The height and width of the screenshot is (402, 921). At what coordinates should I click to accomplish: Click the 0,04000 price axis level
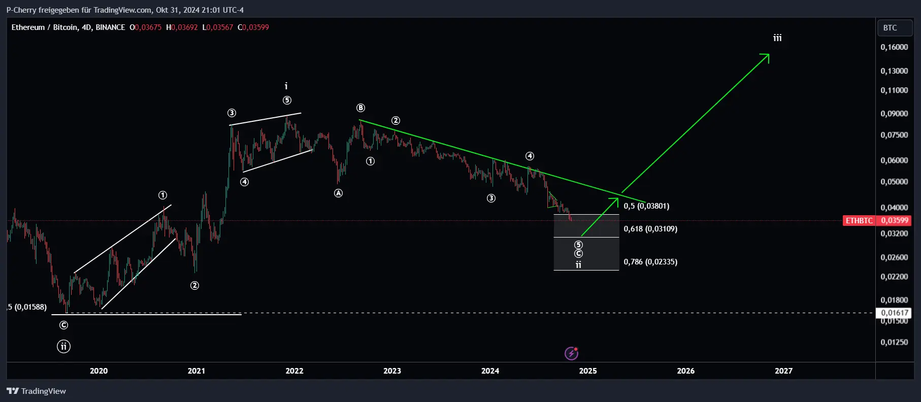click(x=894, y=208)
